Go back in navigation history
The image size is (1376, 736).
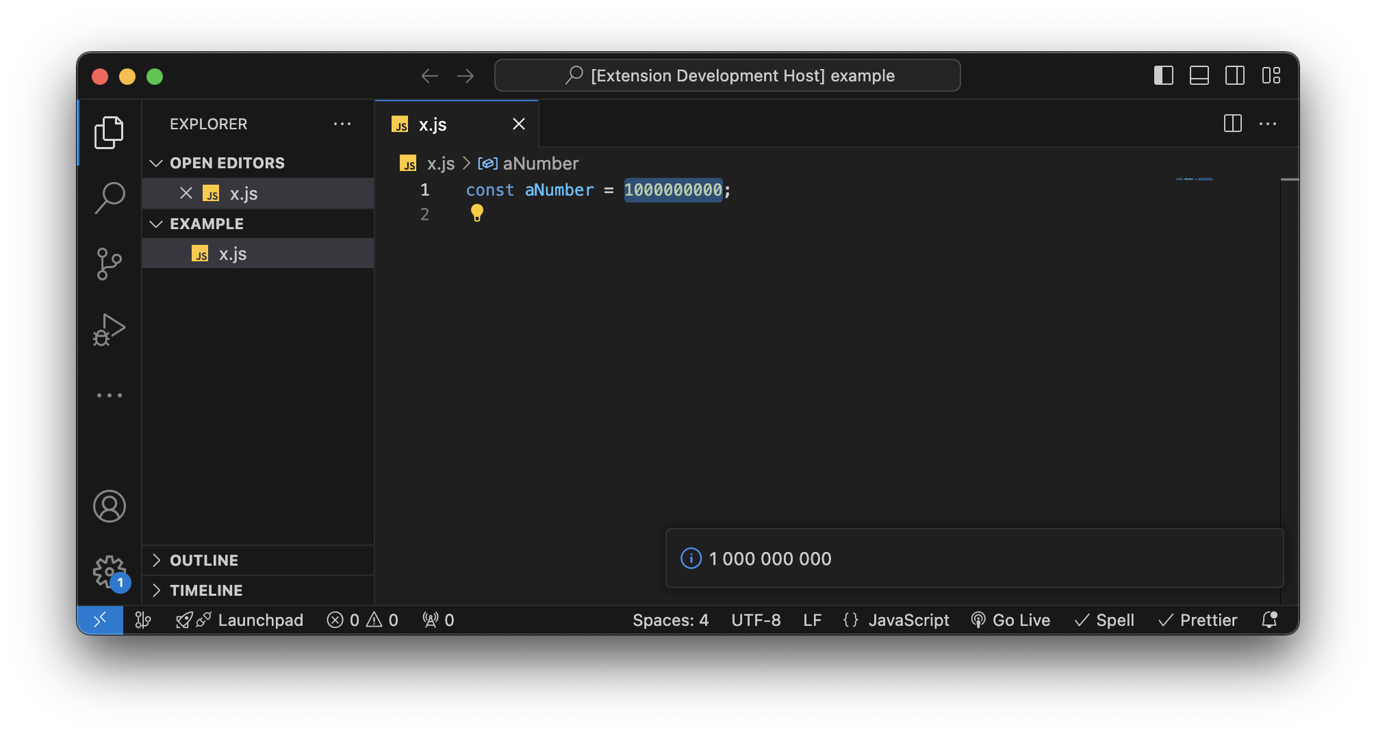[429, 75]
